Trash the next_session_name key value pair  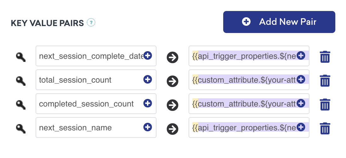coord(325,128)
